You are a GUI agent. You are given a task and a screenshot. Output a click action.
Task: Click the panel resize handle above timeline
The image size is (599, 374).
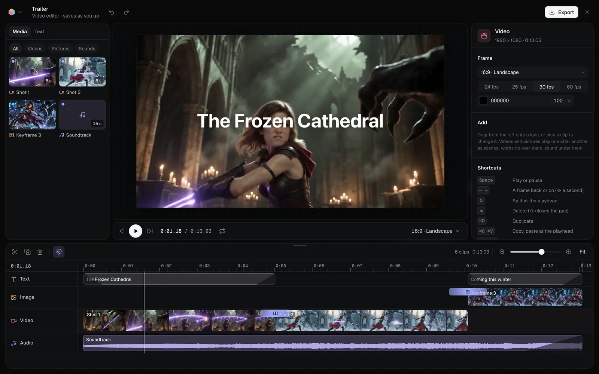tap(299, 245)
